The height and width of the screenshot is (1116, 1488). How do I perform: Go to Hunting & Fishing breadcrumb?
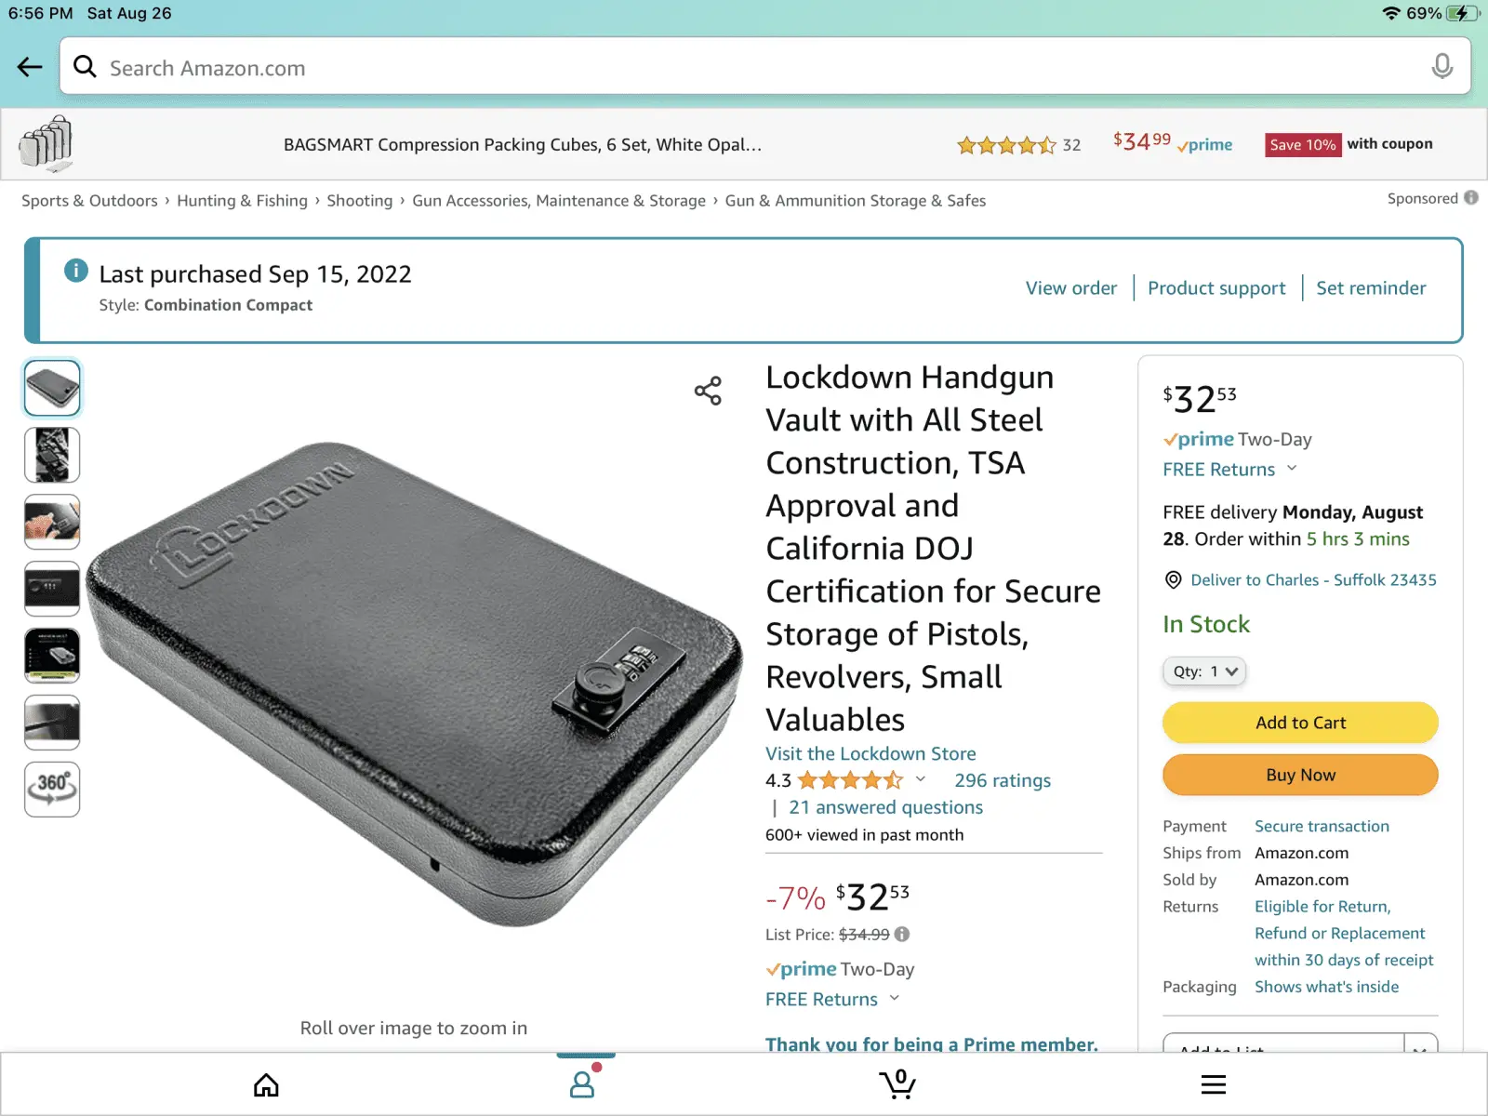[242, 201]
